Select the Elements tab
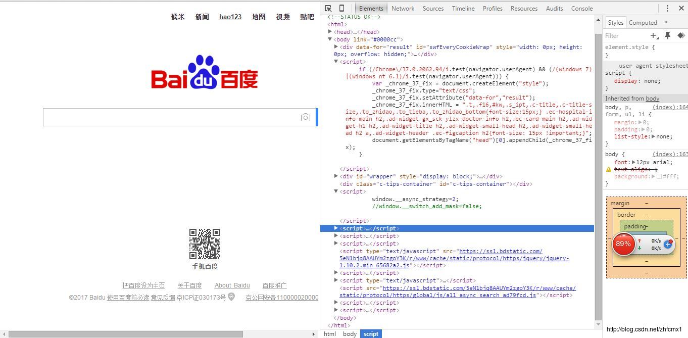Viewport: 688px width, 338px height. (371, 8)
